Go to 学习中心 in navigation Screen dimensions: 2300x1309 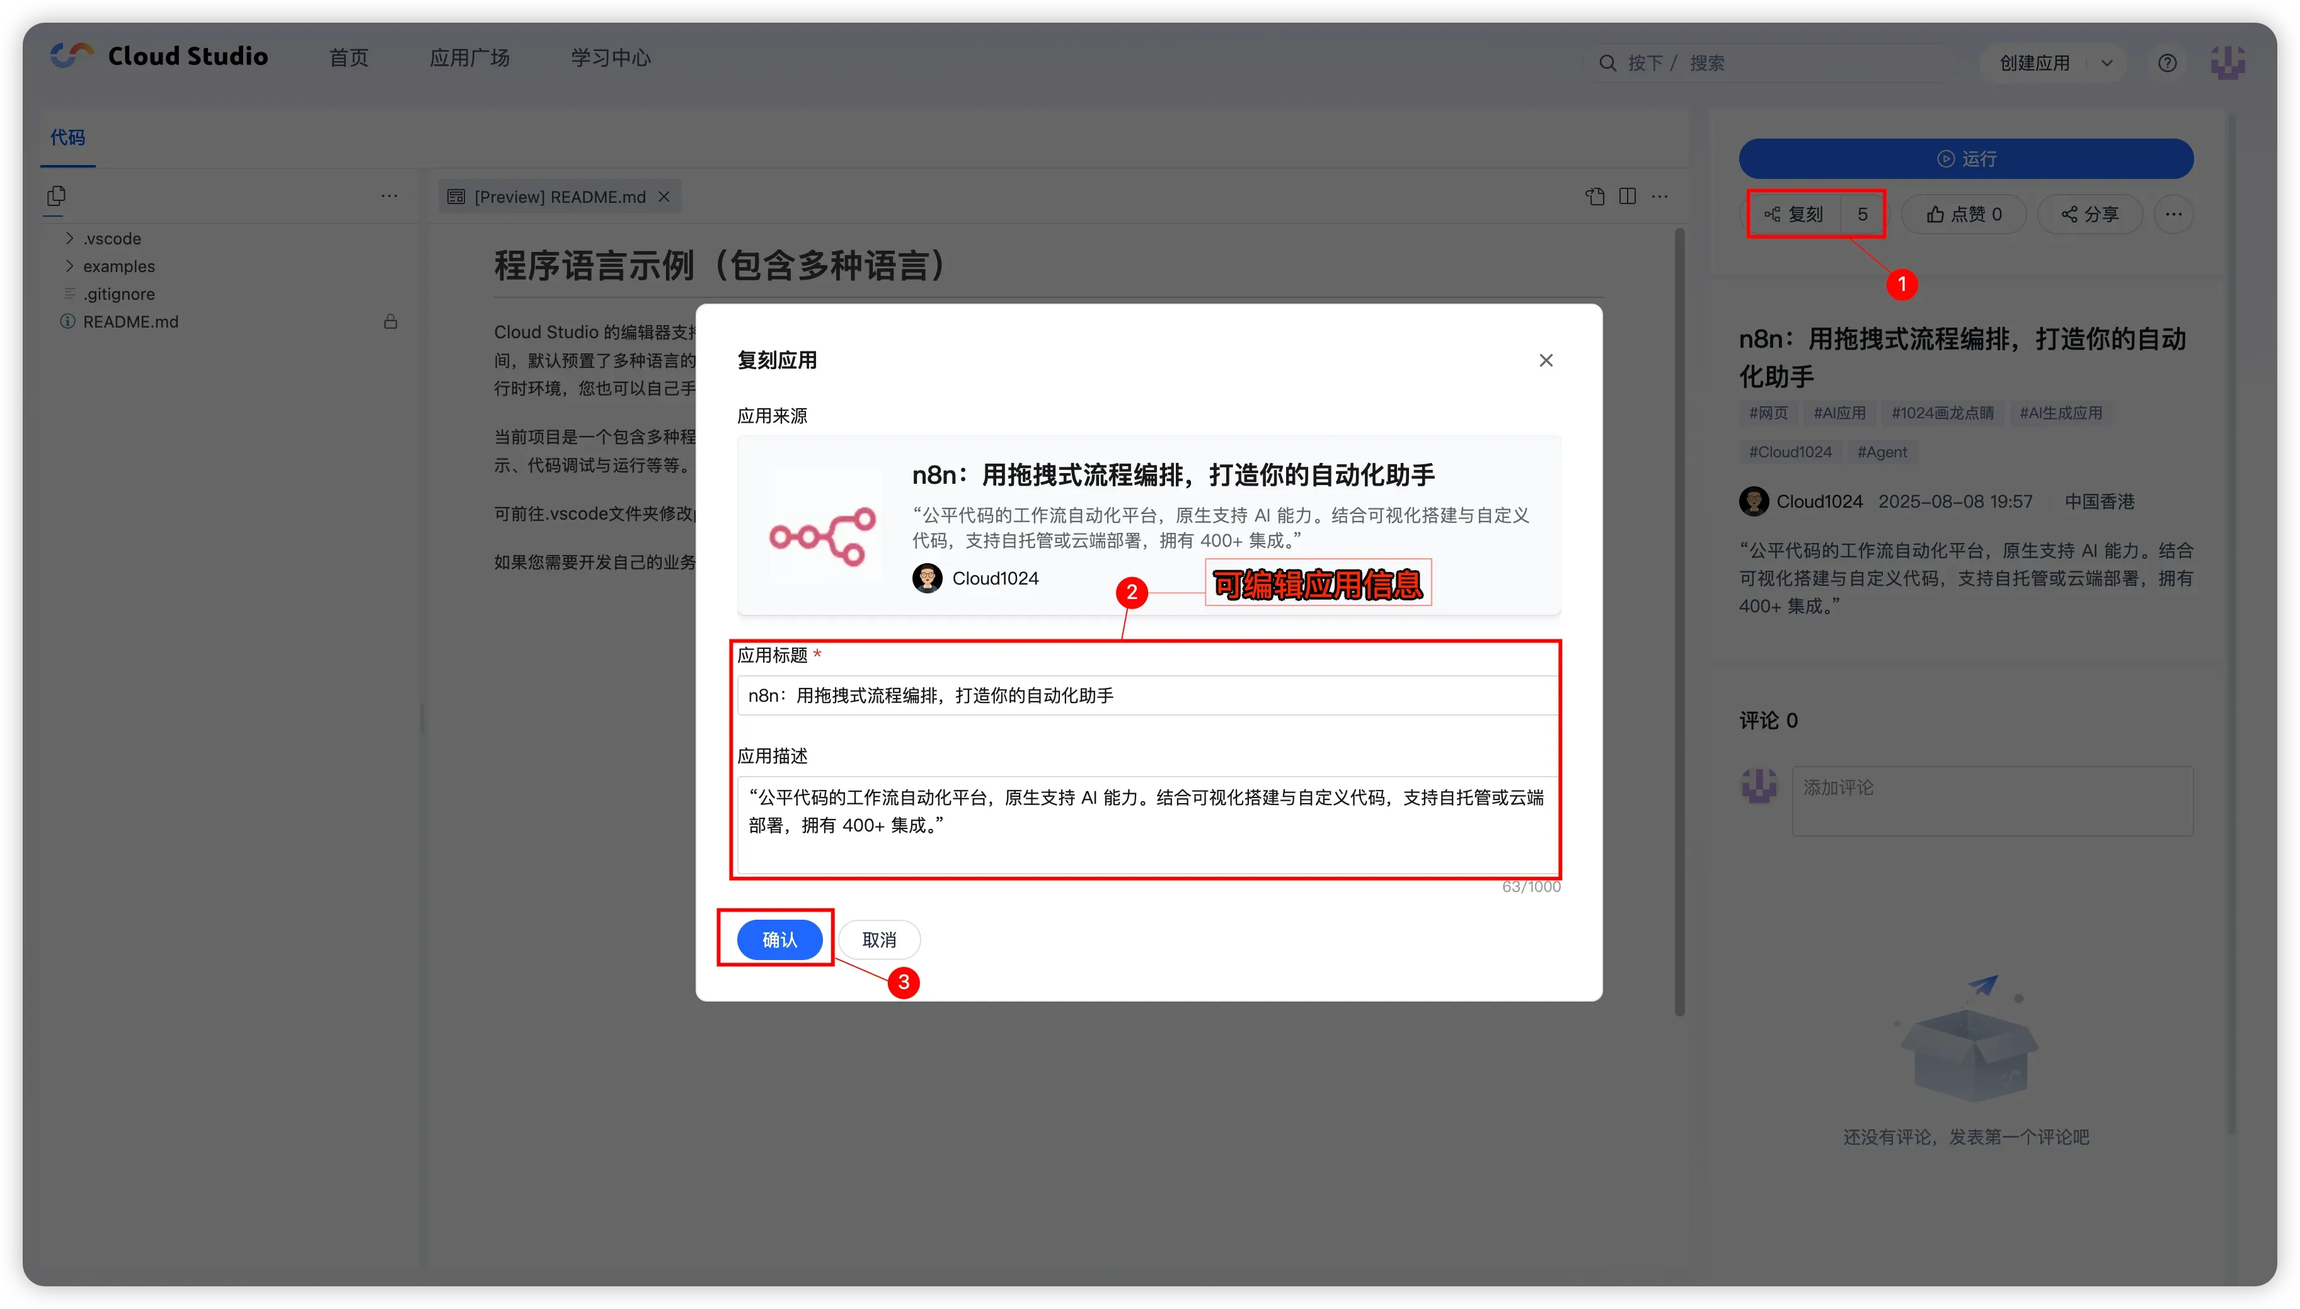coord(611,57)
